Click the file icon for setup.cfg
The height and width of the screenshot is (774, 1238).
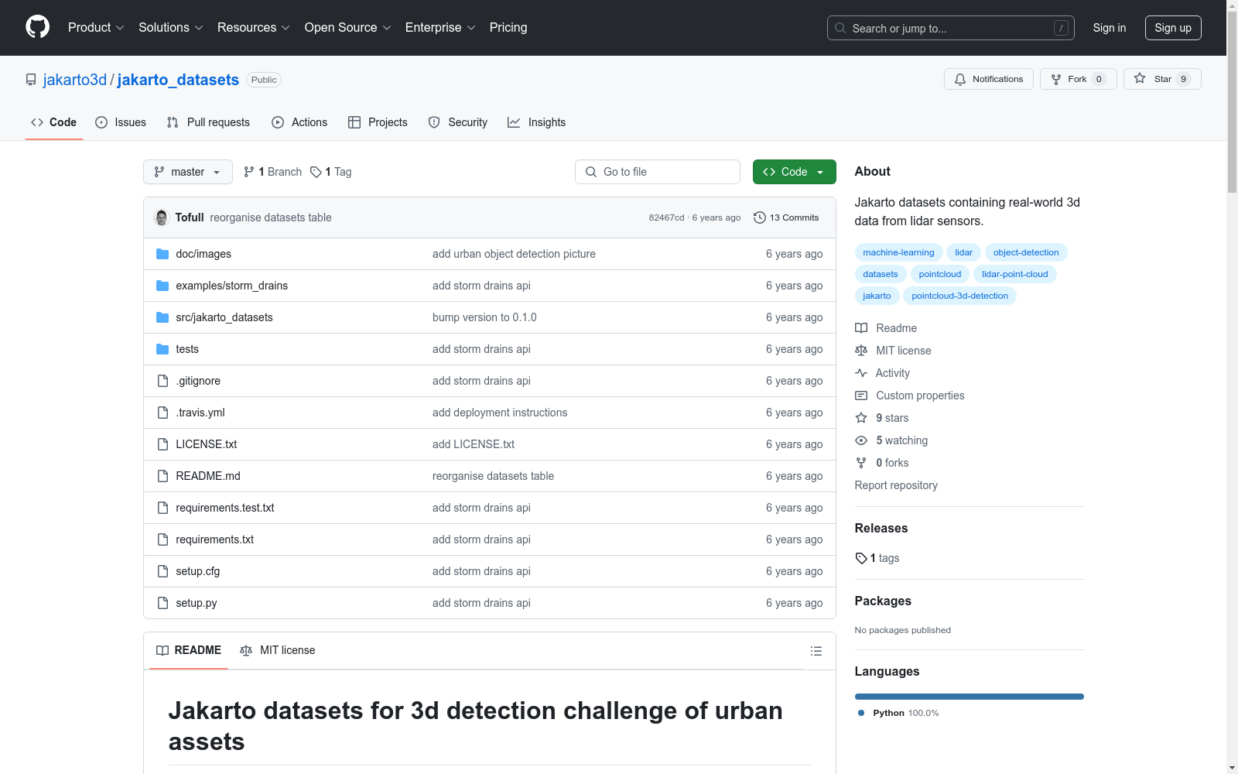tap(162, 571)
